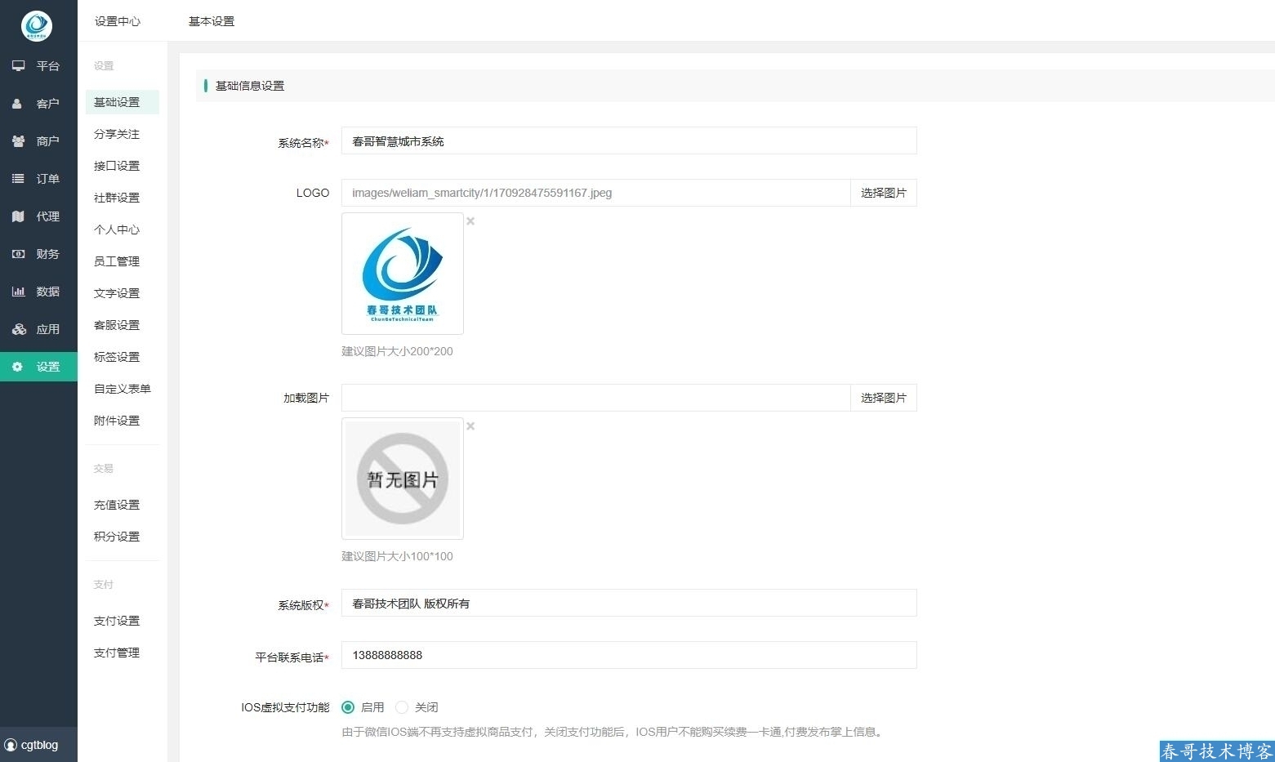The height and width of the screenshot is (762, 1275).
Task: Click the 暂无图片 placeholder thumbnail
Action: tap(403, 479)
